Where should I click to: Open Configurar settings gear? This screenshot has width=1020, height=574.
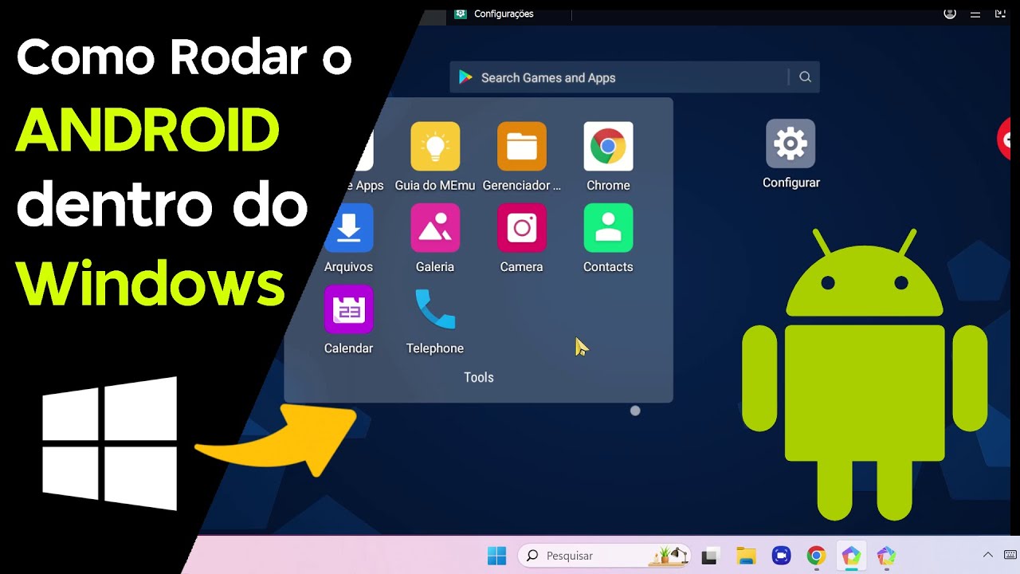(790, 143)
